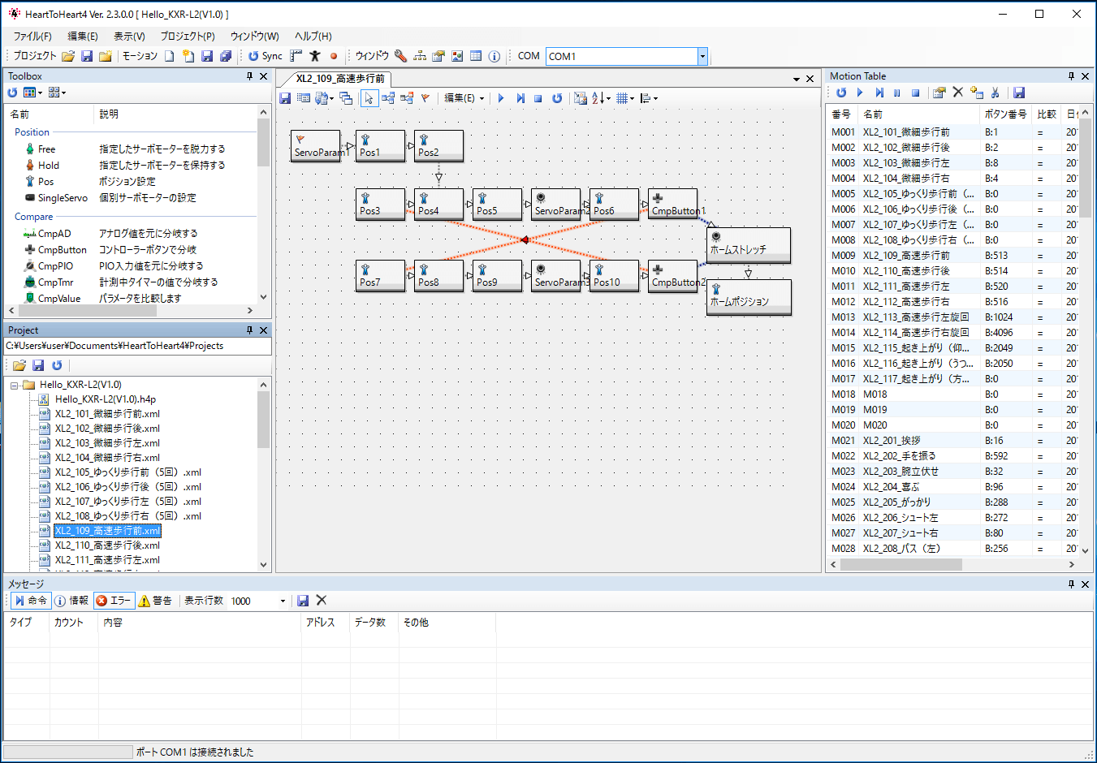Image resolution: width=1097 pixels, height=763 pixels.
Task: Click the save-all motions stacked disks icon
Action: 226,56
